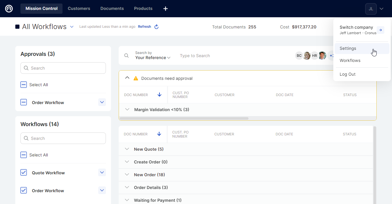
Task: Toggle the Quote Workflow checkbox
Action: pos(24,173)
